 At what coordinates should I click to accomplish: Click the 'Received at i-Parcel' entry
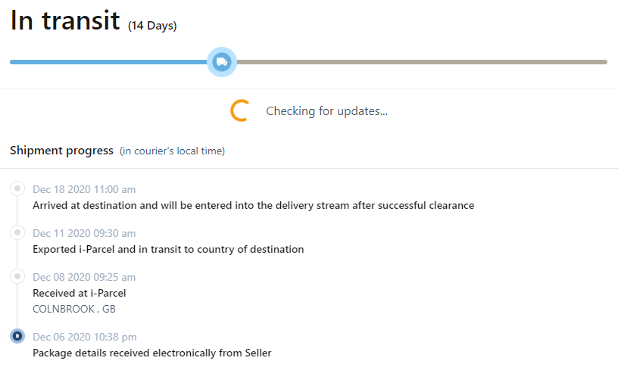point(80,293)
